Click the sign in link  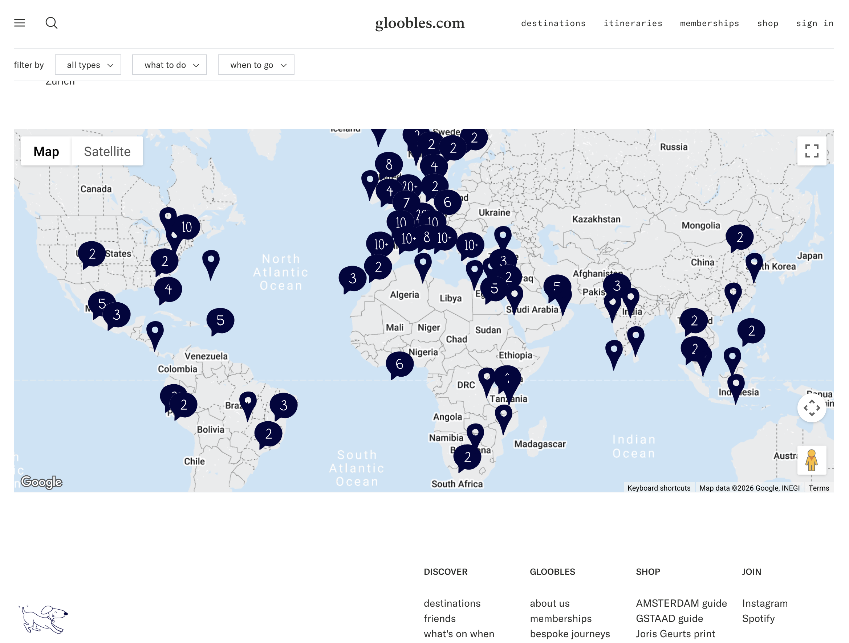point(815,23)
